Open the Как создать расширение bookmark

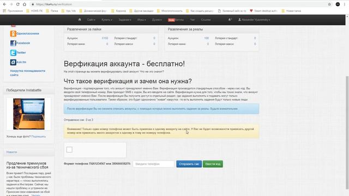200,11
